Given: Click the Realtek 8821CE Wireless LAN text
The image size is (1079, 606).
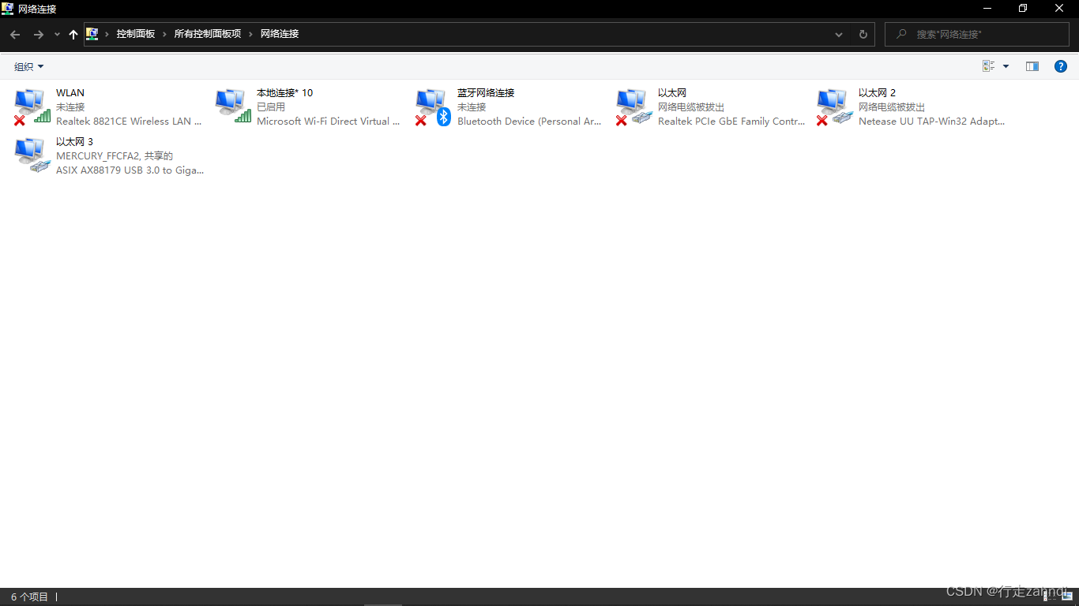Looking at the screenshot, I should point(129,122).
